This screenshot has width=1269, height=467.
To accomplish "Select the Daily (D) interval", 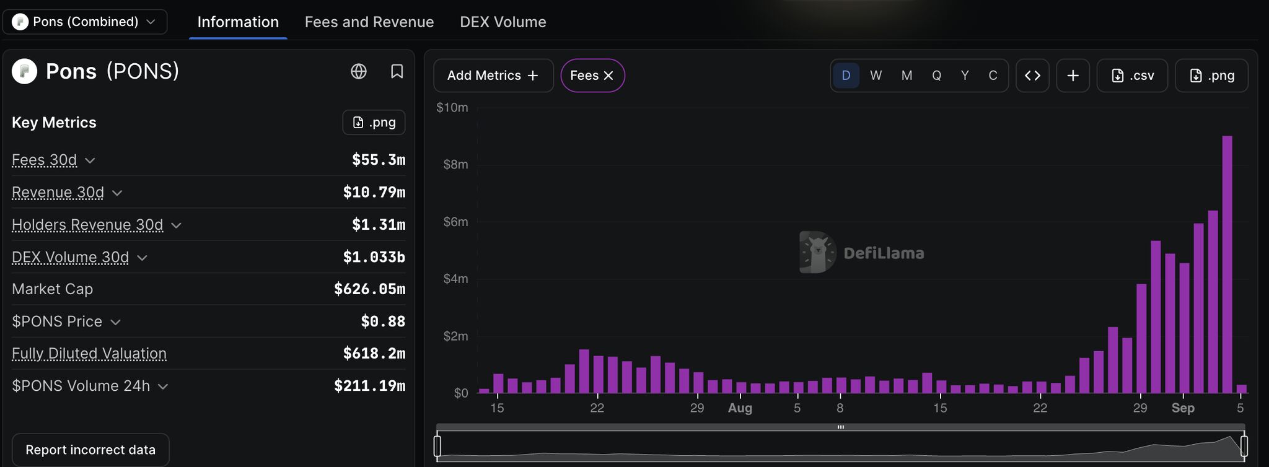I will point(846,76).
